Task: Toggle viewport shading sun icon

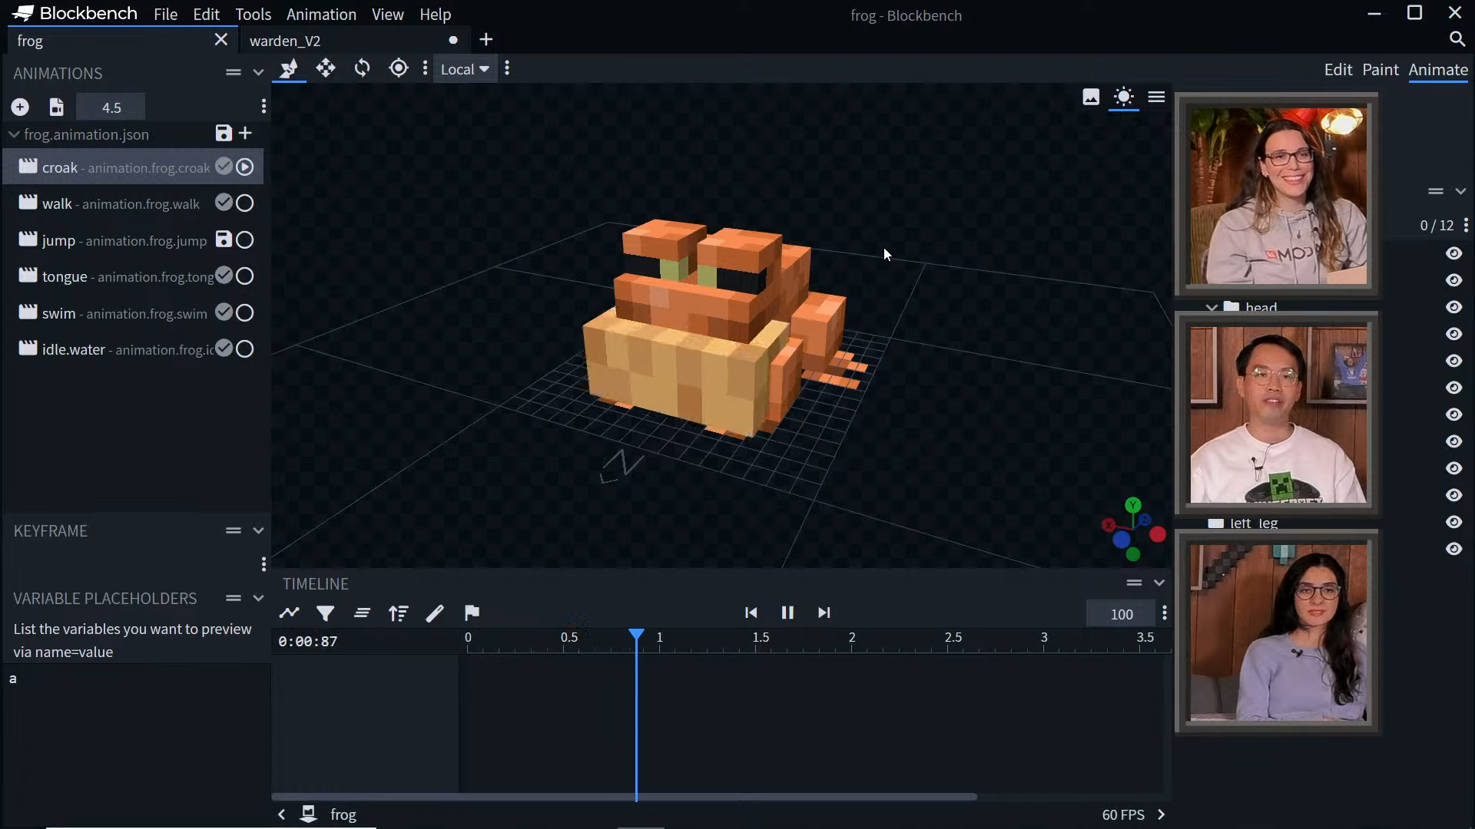Action: coord(1123,97)
